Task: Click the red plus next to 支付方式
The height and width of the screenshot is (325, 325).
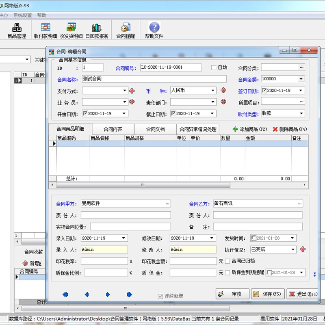Action: pyautogui.click(x=132, y=90)
